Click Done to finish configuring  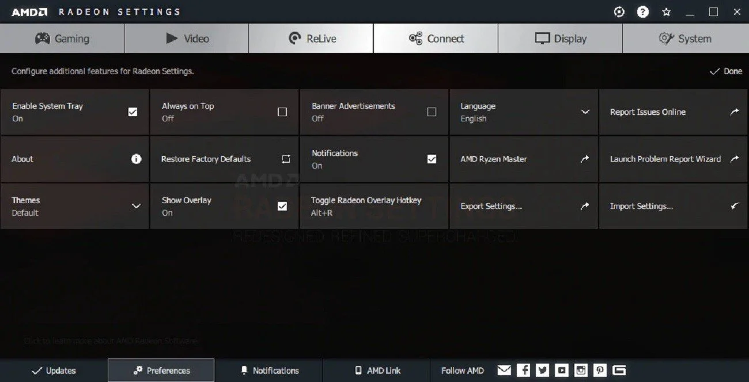(726, 71)
